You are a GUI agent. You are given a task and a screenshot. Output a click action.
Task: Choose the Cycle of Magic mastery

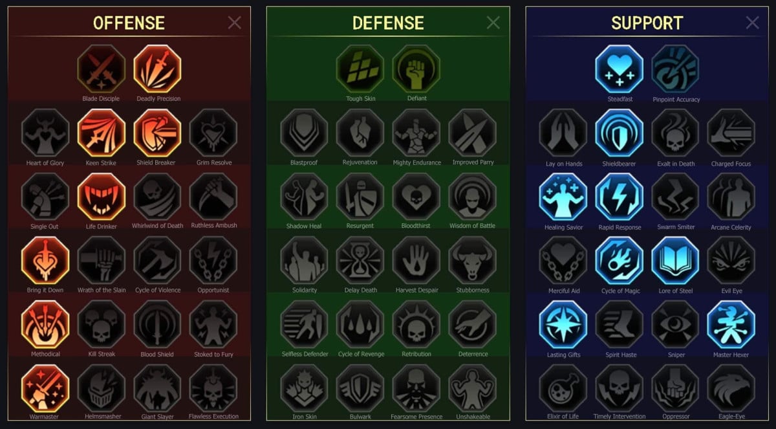[x=620, y=261]
